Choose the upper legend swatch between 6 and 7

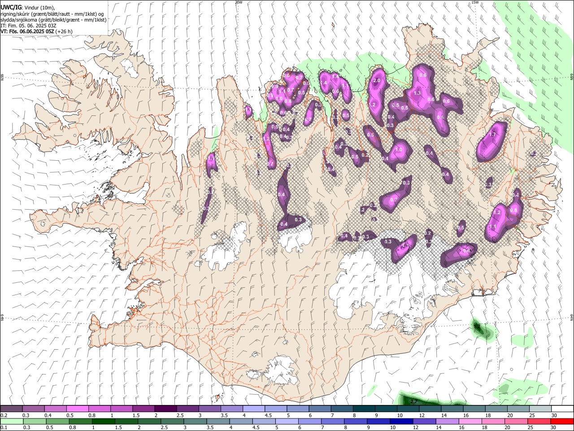click(x=320, y=409)
